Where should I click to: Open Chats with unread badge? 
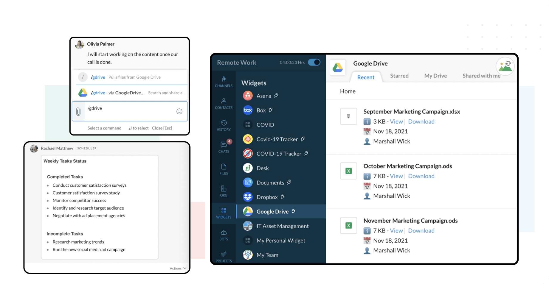[x=224, y=147]
